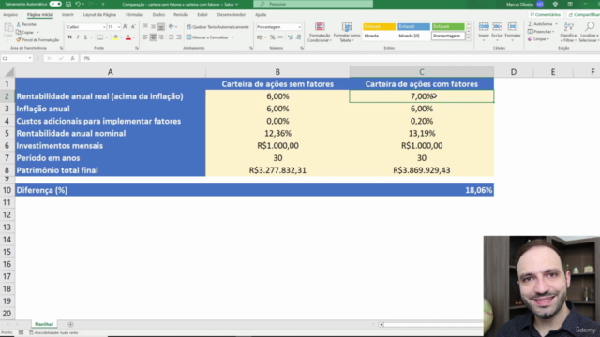The width and height of the screenshot is (600, 337).
Task: Open the font name Calibri dropdown
Action: coord(104,27)
